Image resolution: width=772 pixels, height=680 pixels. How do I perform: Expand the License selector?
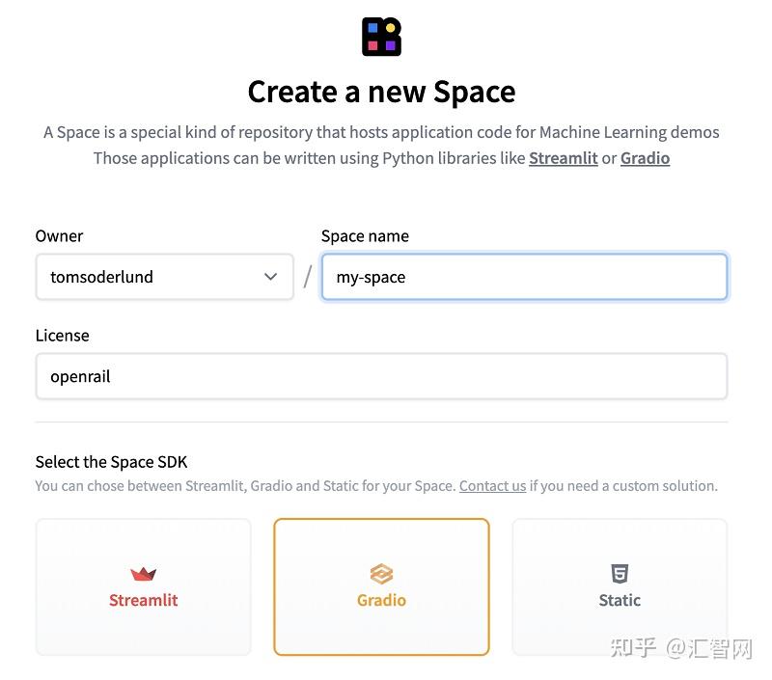(382, 376)
